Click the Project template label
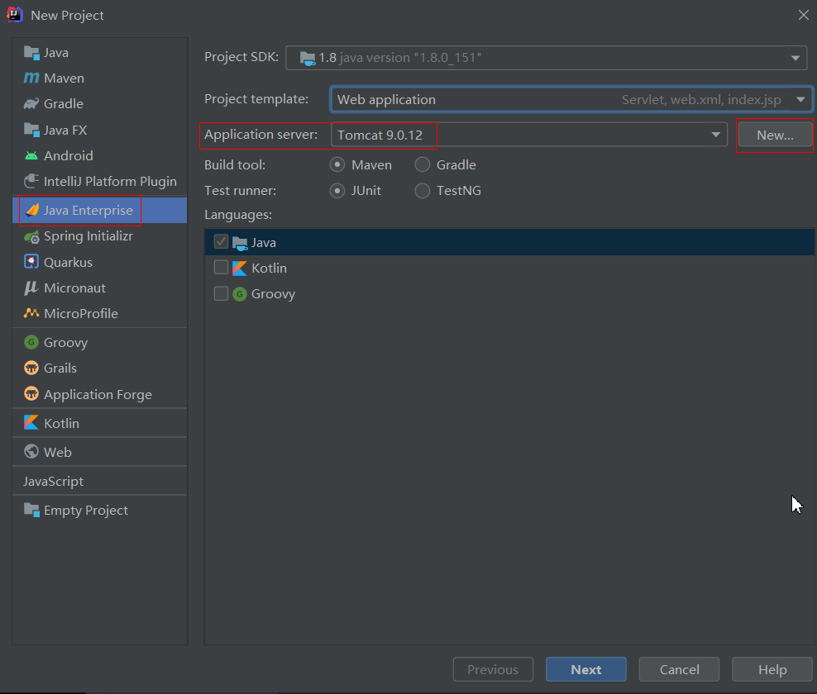 click(256, 99)
